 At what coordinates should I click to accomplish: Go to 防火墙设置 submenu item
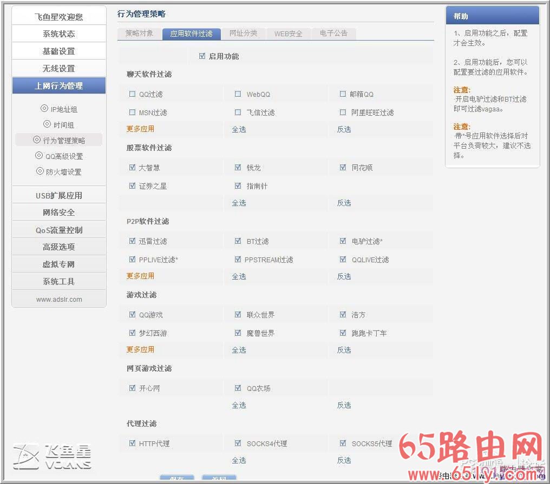point(59,172)
